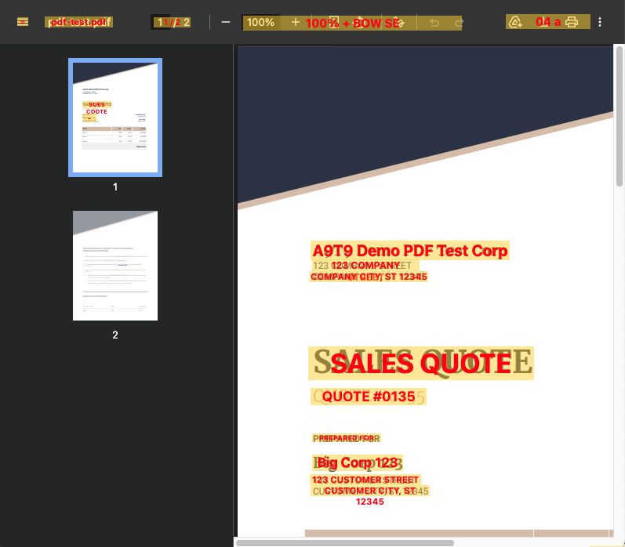Click the horizontal scrollbar at the bottom
The image size is (625, 547).
[x=345, y=542]
